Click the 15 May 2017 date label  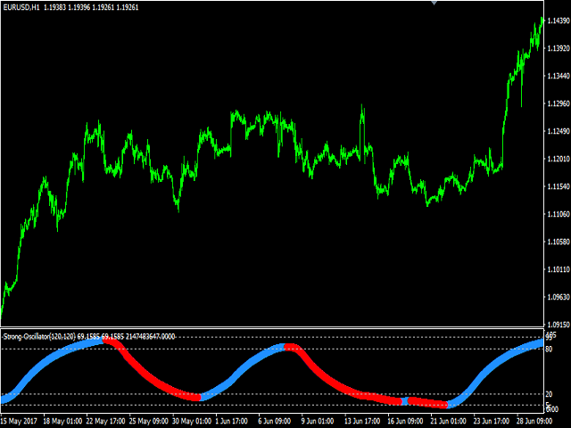[20, 422]
